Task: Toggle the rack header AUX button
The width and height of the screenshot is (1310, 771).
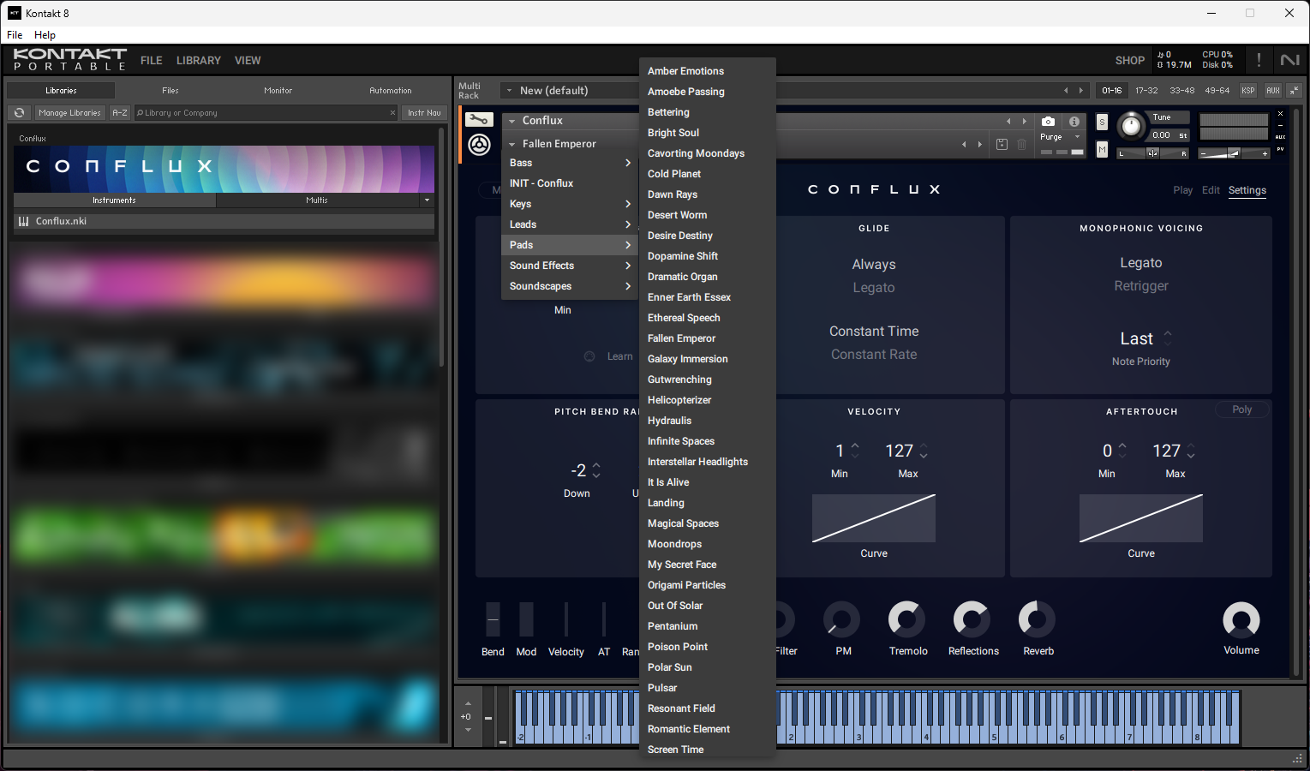Action: click(1273, 90)
